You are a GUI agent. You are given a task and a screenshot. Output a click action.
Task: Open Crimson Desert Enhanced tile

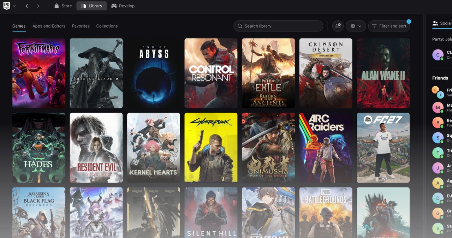coord(326,73)
